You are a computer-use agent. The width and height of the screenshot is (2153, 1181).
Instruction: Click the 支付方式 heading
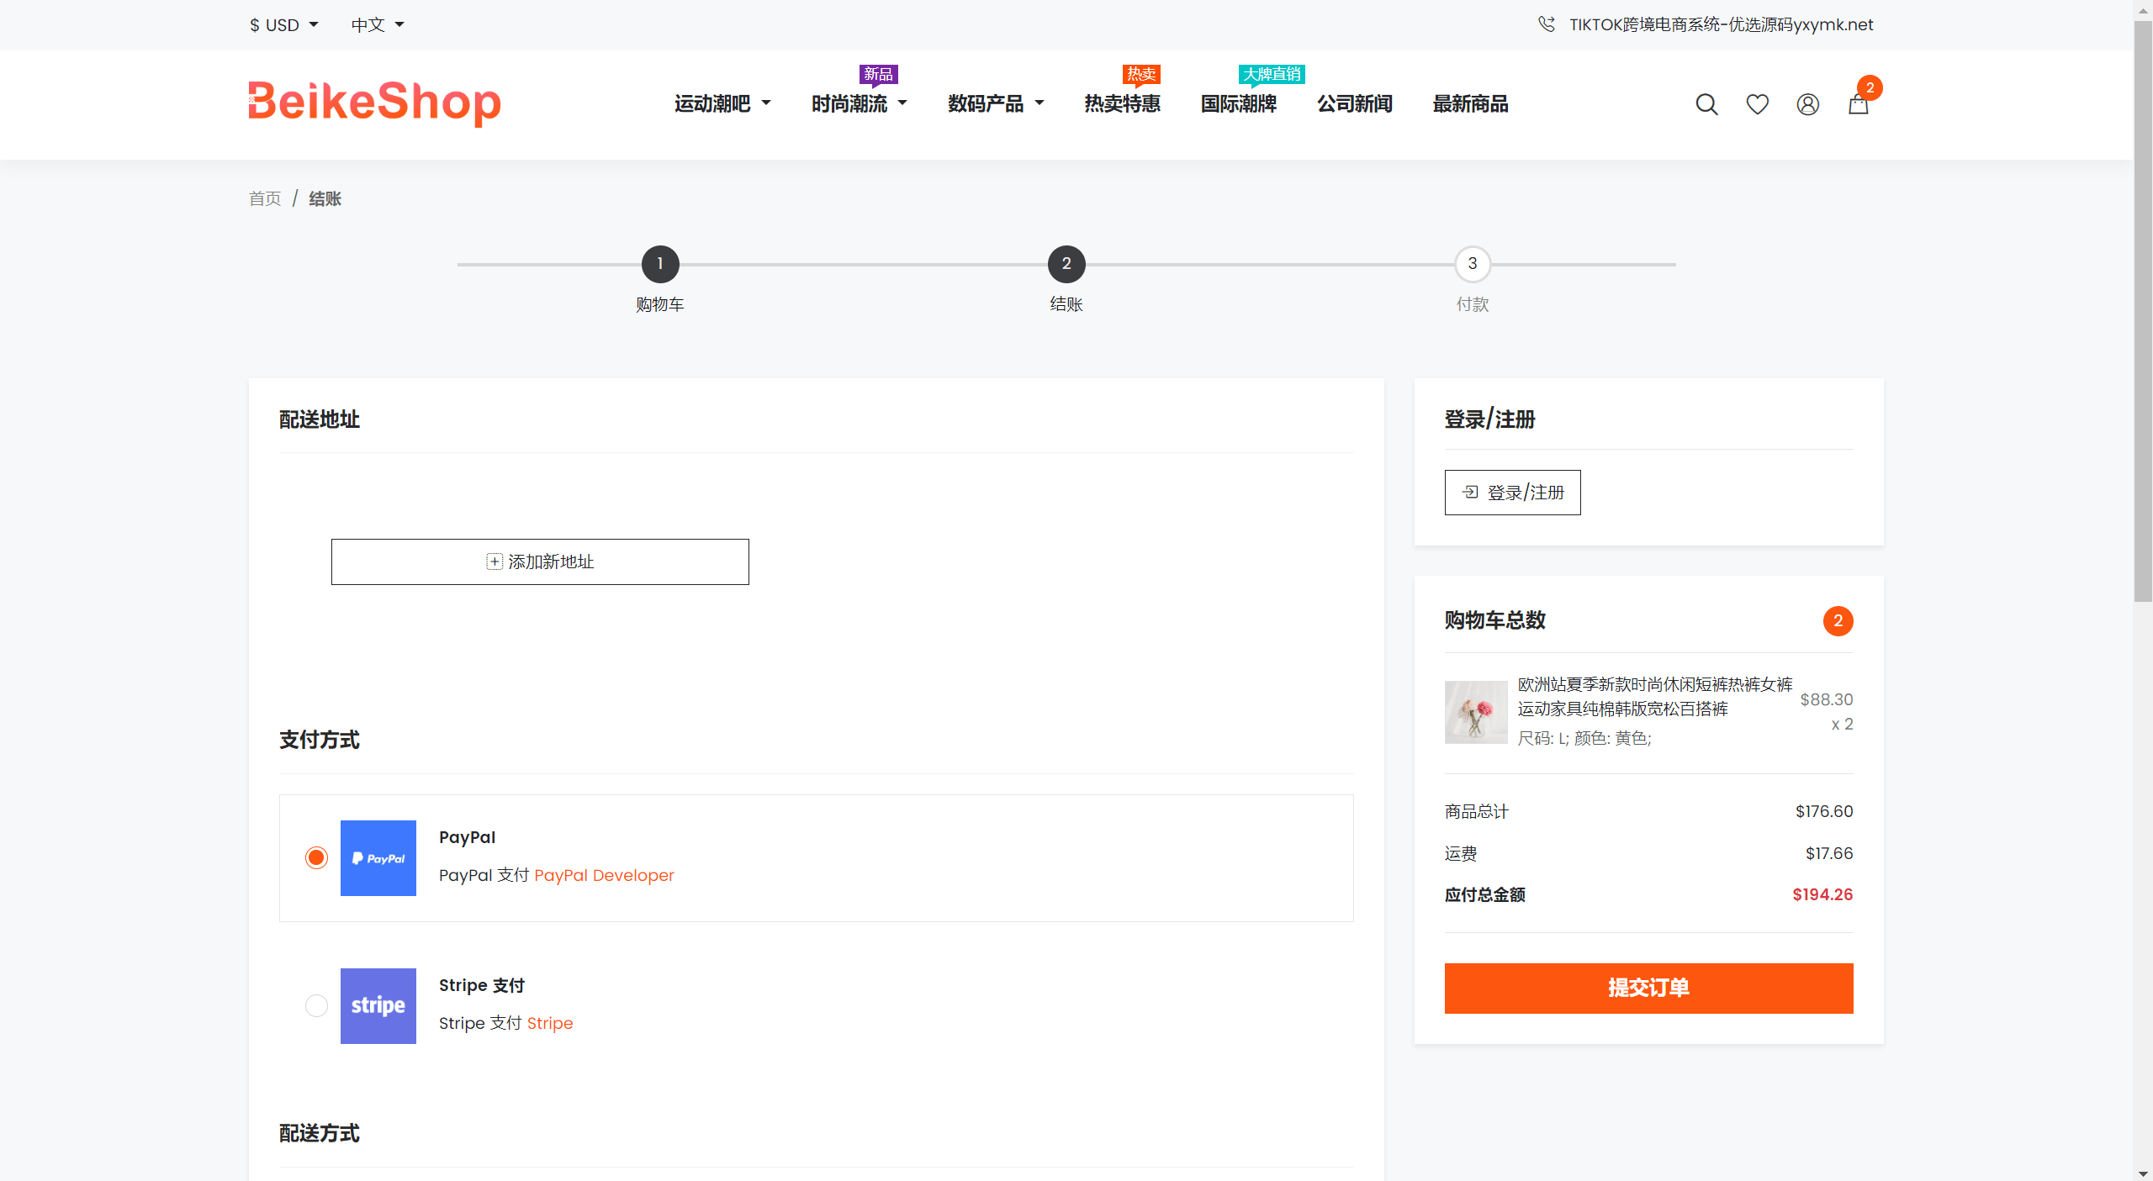click(320, 740)
